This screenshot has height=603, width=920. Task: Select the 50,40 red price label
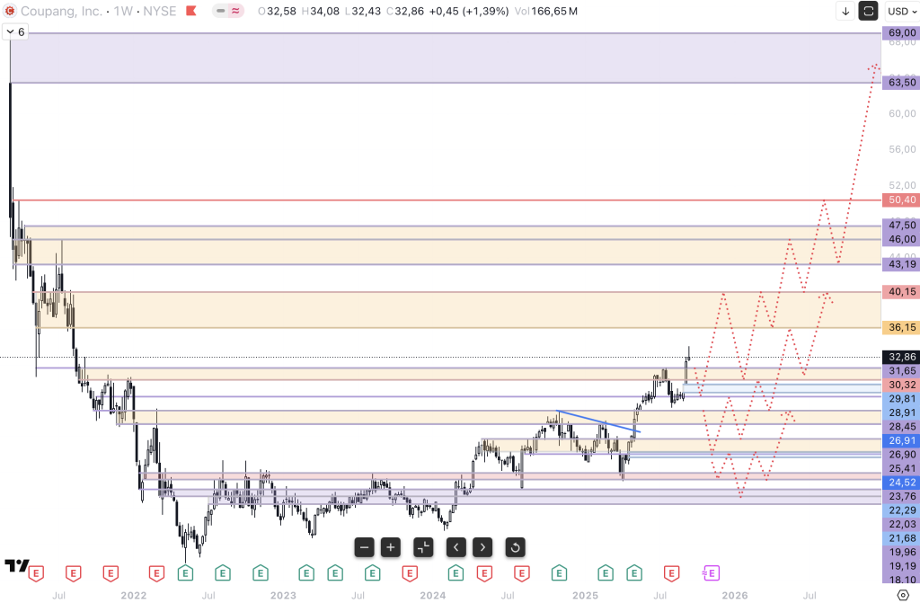(x=899, y=200)
